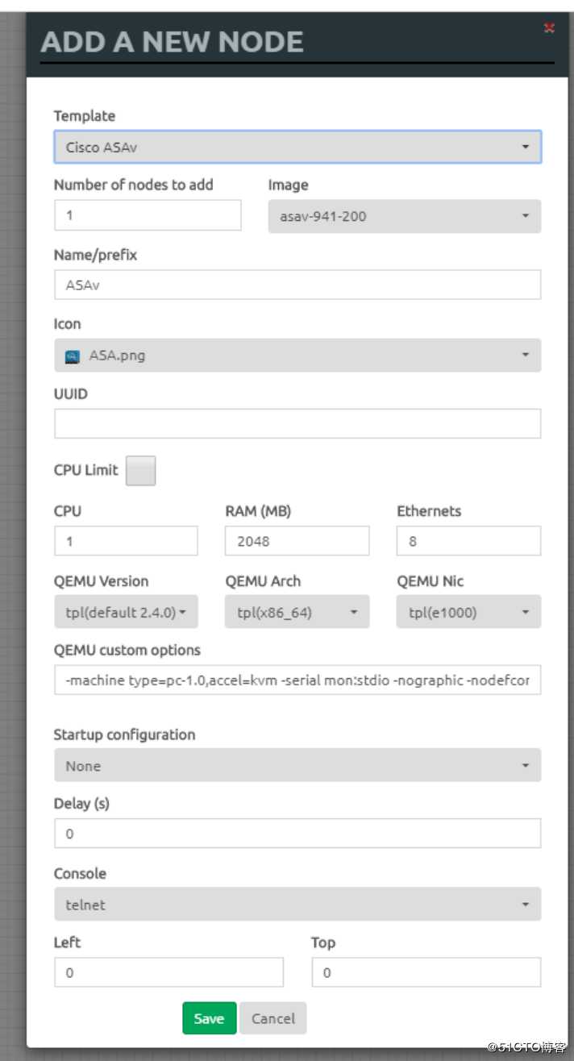Click the Ethernets field showing 8
The height and width of the screenshot is (1061, 574).
click(468, 541)
